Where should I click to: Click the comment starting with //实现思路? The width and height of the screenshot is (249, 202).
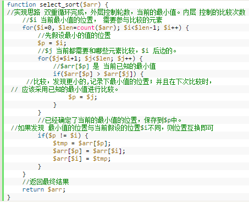point(126,12)
